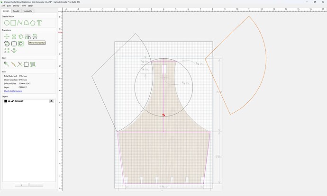
Task: Select the Circle vector tool
Action: pyautogui.click(x=7, y=23)
